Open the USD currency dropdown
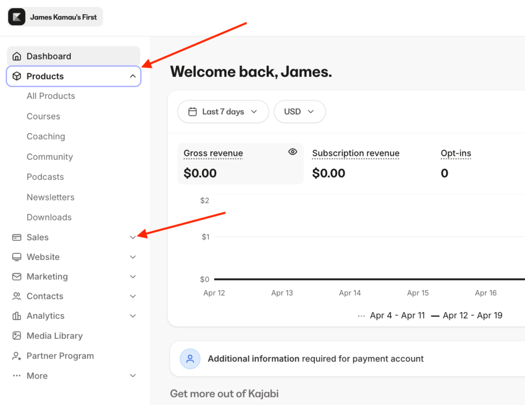Viewport: 525px width, 405px height. click(299, 111)
